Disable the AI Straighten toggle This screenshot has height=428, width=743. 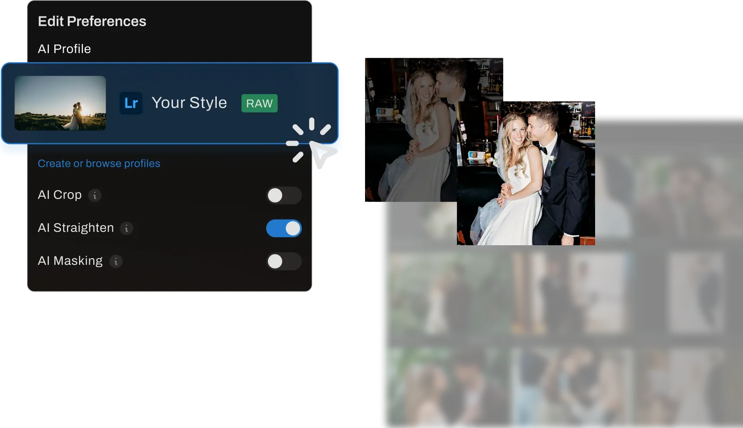284,228
